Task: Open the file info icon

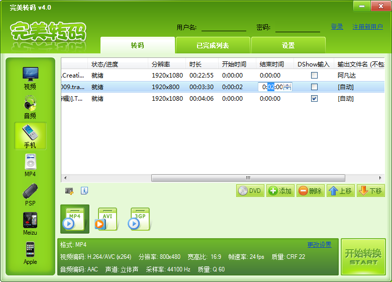Action: click(84, 190)
